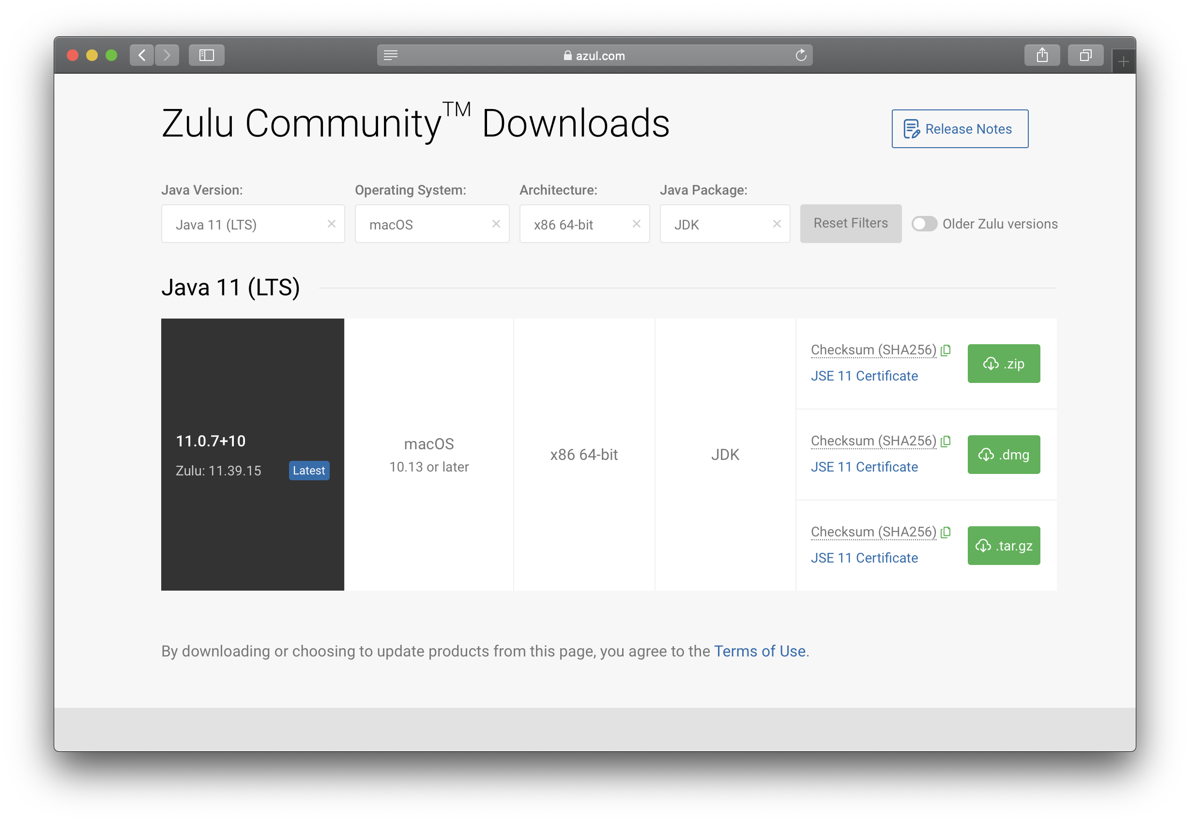Click the JSE 11 Certificate link for .dmg
The image size is (1190, 823).
click(x=865, y=467)
